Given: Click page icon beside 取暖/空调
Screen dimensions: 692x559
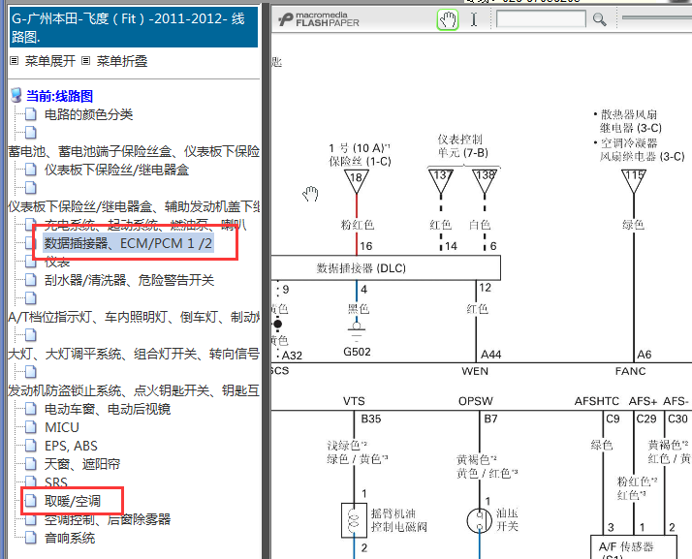Looking at the screenshot, I should (x=30, y=501).
